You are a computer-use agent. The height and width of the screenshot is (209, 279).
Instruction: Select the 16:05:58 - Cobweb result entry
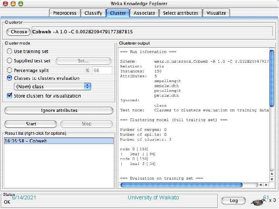click(x=59, y=141)
